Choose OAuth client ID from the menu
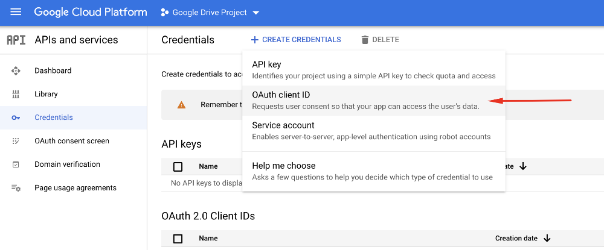The image size is (604, 250). (x=374, y=100)
